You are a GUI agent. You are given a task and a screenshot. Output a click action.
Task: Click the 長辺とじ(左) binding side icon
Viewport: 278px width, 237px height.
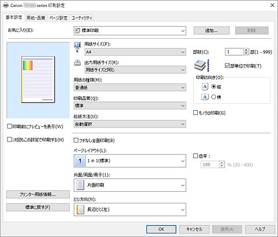80,209
